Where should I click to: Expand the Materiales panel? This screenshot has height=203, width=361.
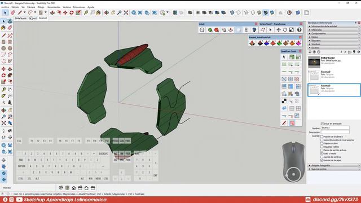[334, 30]
